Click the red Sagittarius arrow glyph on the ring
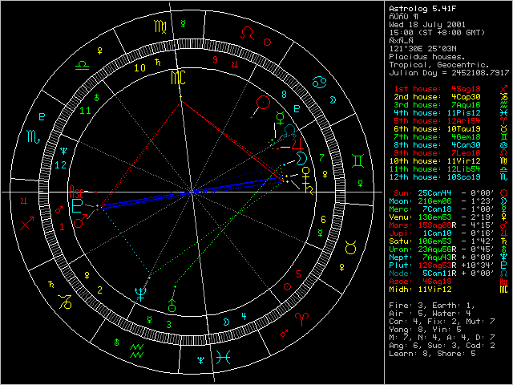The image size is (513, 385). (26, 223)
